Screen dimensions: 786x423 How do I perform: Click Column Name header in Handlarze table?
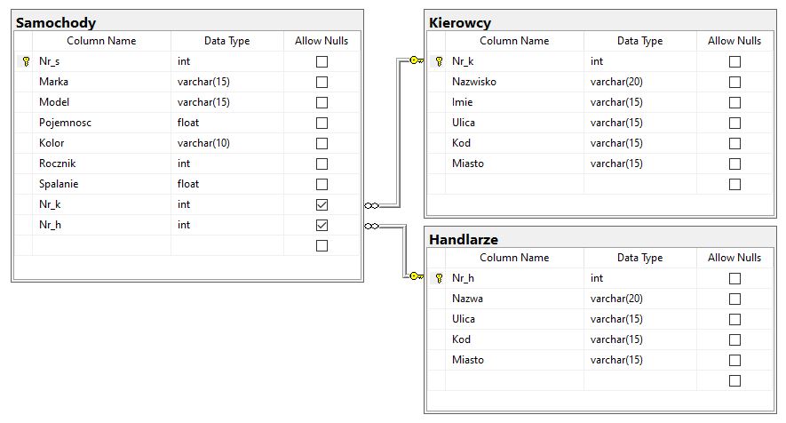coord(514,258)
